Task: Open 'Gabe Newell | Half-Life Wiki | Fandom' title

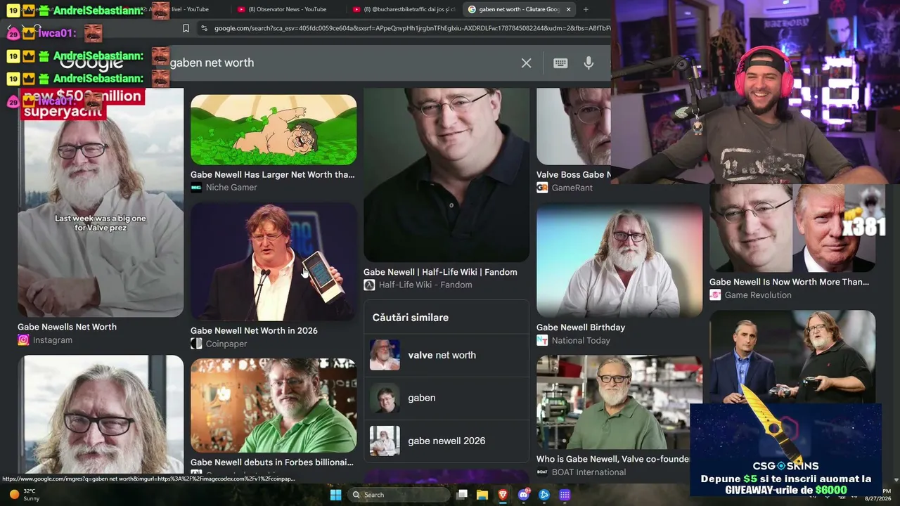Action: tap(440, 272)
